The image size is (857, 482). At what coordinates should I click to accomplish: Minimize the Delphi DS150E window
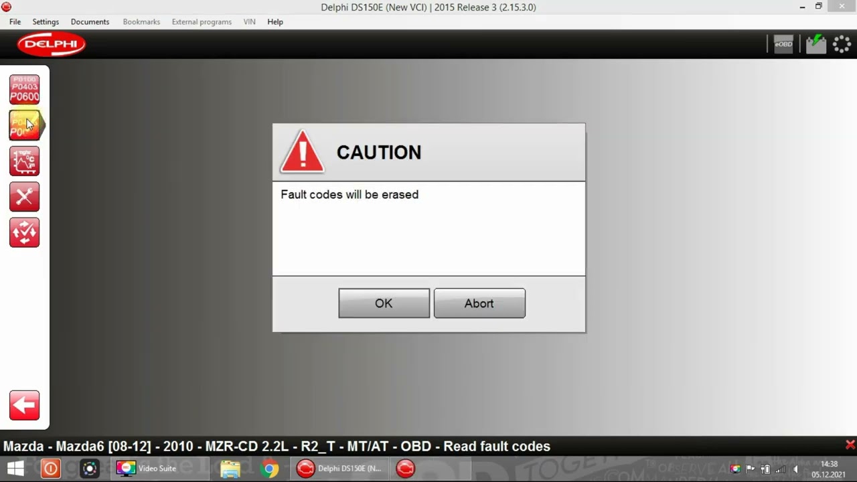pos(803,7)
